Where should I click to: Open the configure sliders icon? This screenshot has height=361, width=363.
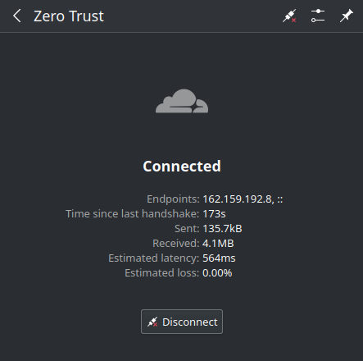tap(318, 16)
